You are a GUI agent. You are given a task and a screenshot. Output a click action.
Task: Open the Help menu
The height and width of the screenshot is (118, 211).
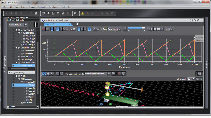pos(70,7)
